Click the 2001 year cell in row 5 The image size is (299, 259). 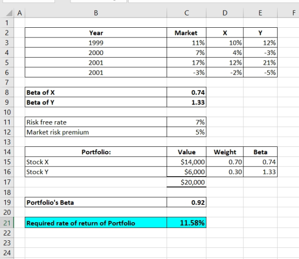[96, 62]
